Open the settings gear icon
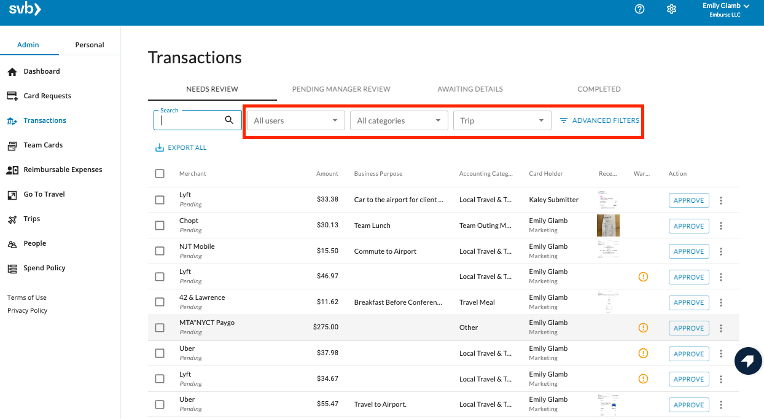This screenshot has height=419, width=764. click(671, 9)
